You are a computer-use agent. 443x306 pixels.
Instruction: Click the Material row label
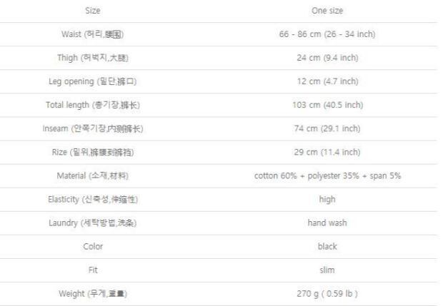pos(93,175)
